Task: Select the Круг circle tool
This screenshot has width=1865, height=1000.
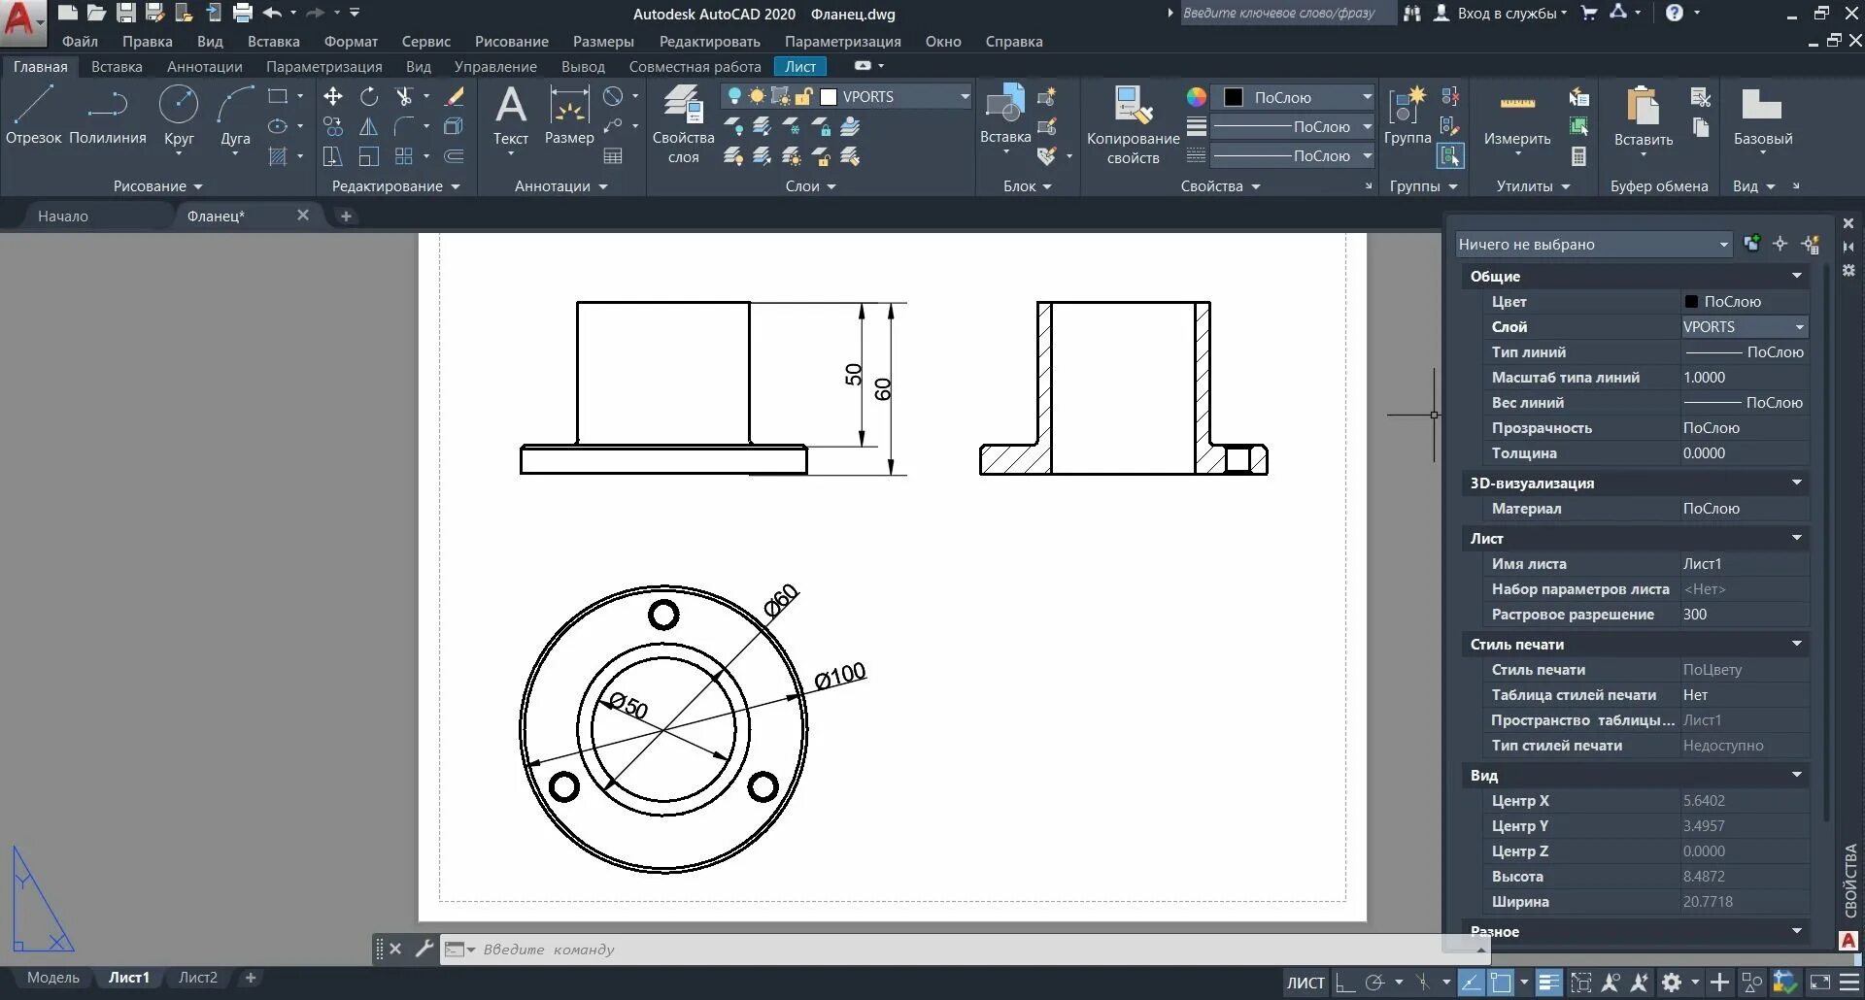Action: click(x=179, y=116)
